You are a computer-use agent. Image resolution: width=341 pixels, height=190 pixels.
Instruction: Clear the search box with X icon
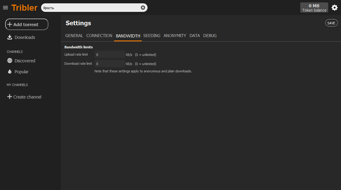[x=143, y=8]
